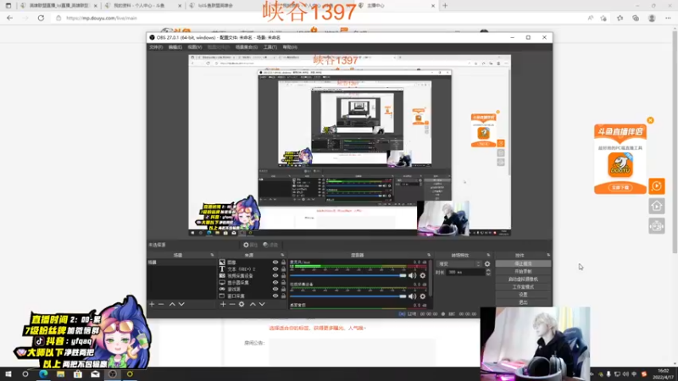678x381 pixels.
Task: Move scene up with the Scenes panel arrow
Action: tap(172, 304)
